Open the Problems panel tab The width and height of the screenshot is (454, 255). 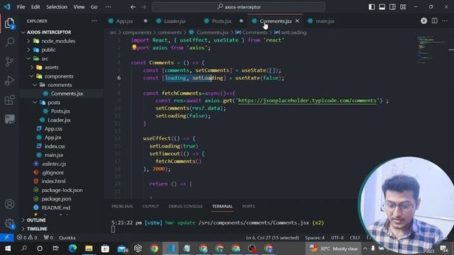click(122, 206)
